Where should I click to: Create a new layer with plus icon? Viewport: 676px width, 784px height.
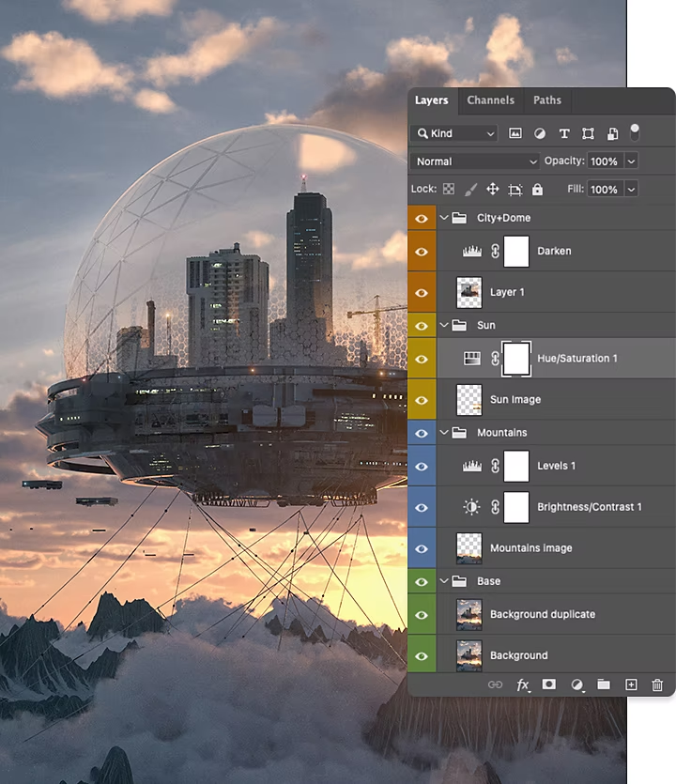click(631, 684)
